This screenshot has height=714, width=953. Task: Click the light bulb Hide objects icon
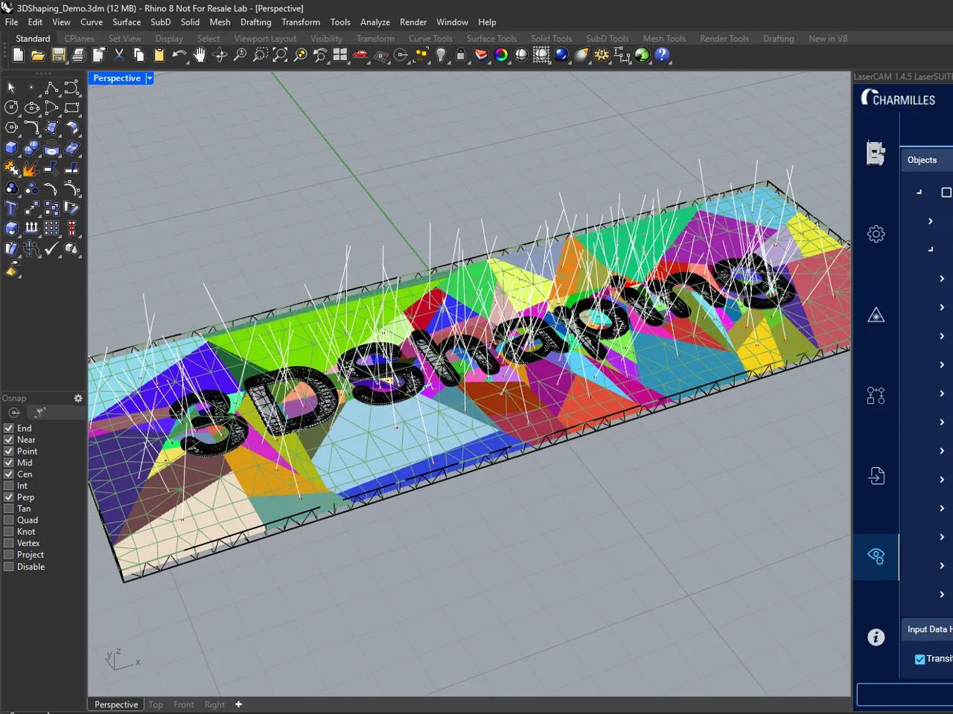point(441,55)
